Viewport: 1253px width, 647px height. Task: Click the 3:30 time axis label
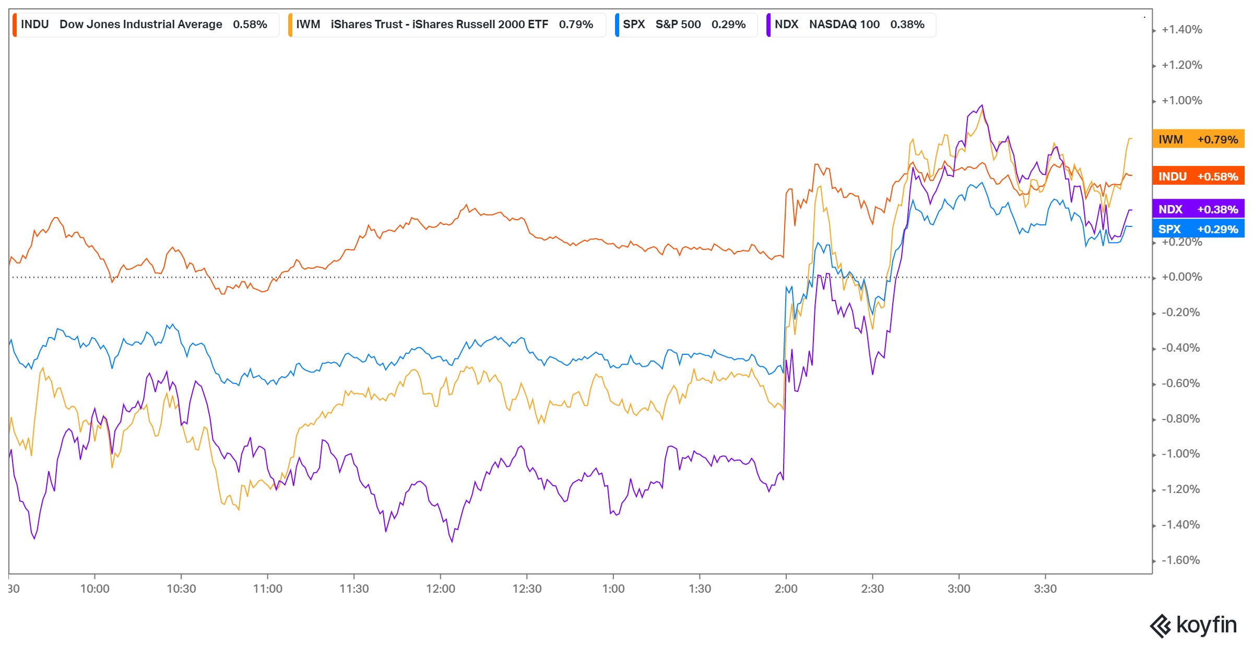[x=1045, y=589]
